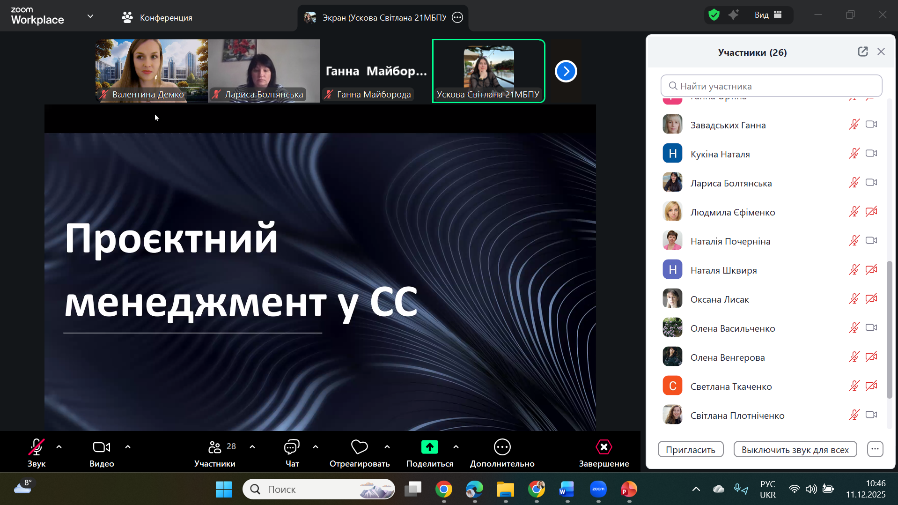Expand participants options arrow beside Участники
Image resolution: width=898 pixels, height=505 pixels.
252,447
